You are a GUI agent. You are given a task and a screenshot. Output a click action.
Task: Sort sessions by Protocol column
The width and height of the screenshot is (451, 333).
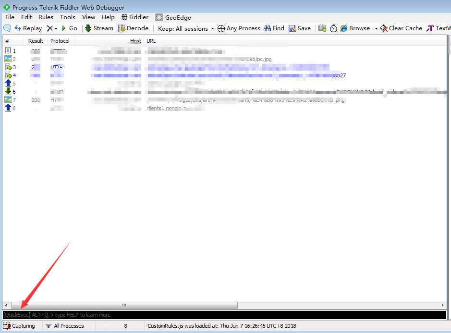[60, 41]
